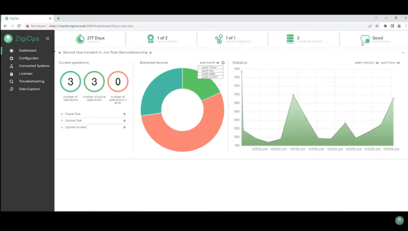Click the ServiceNow Jira integration title gear
The width and height of the screenshot is (408, 231).
(151, 52)
